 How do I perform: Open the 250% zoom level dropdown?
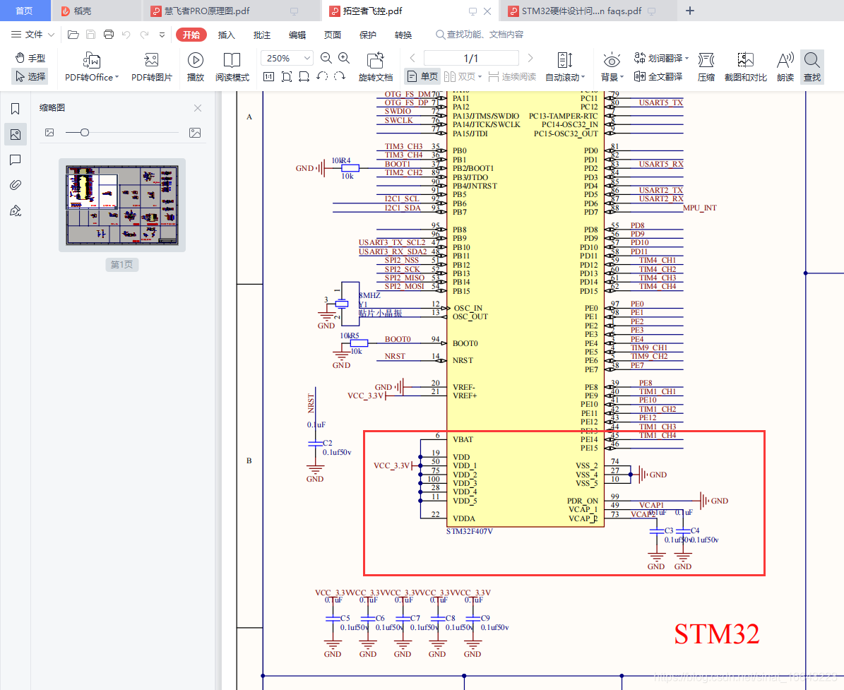coord(306,57)
